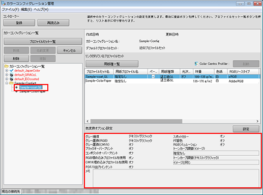
Task: Click the 削除 delete button
Action: (16, 59)
